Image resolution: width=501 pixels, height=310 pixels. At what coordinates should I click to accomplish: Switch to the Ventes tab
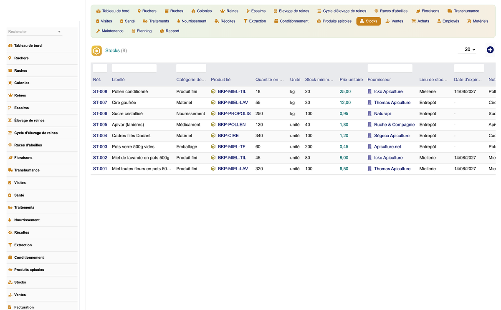pyautogui.click(x=394, y=21)
